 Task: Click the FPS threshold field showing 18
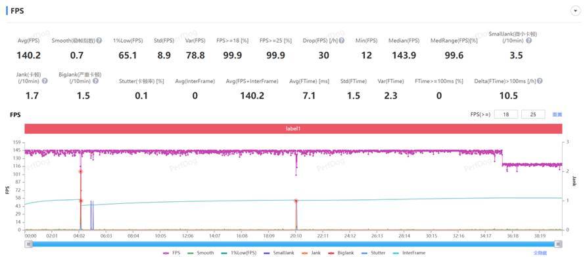coord(506,115)
